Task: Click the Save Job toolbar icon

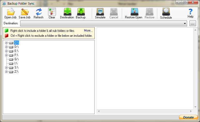Action: 25,13
